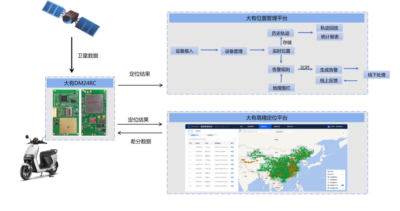Click the user avatar in top bar
Image resolution: width=400 pixels, height=211 pixels.
pyautogui.click(x=329, y=127)
